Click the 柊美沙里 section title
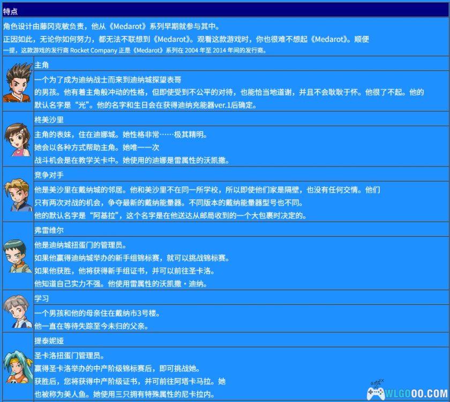 47,119
